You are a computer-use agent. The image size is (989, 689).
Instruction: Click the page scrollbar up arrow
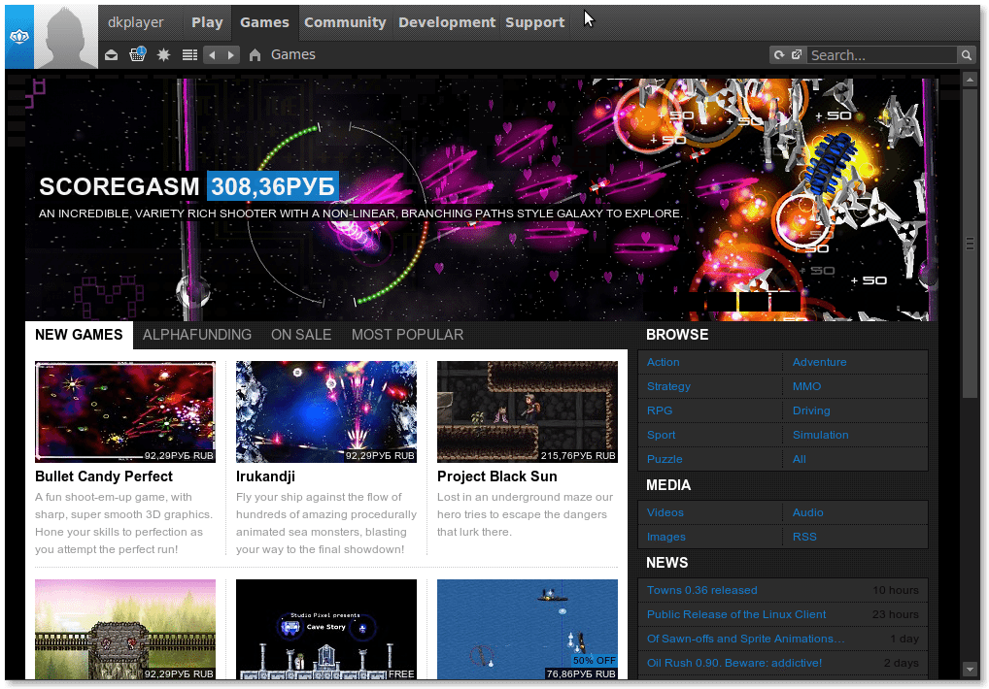coord(970,79)
